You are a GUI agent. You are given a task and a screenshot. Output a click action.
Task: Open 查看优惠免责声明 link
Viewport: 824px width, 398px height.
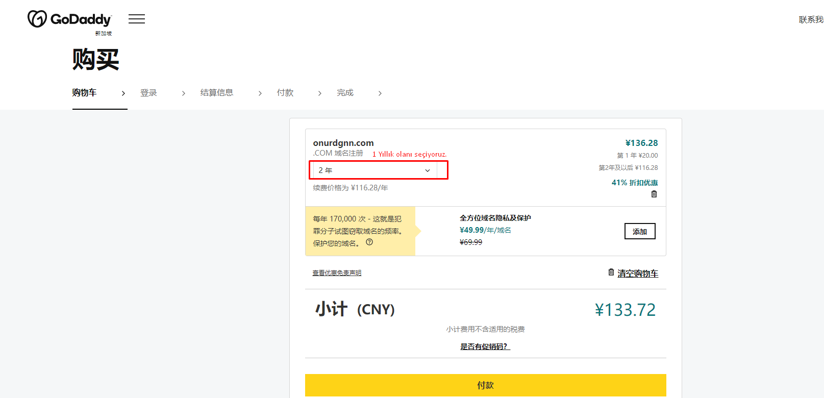(337, 273)
